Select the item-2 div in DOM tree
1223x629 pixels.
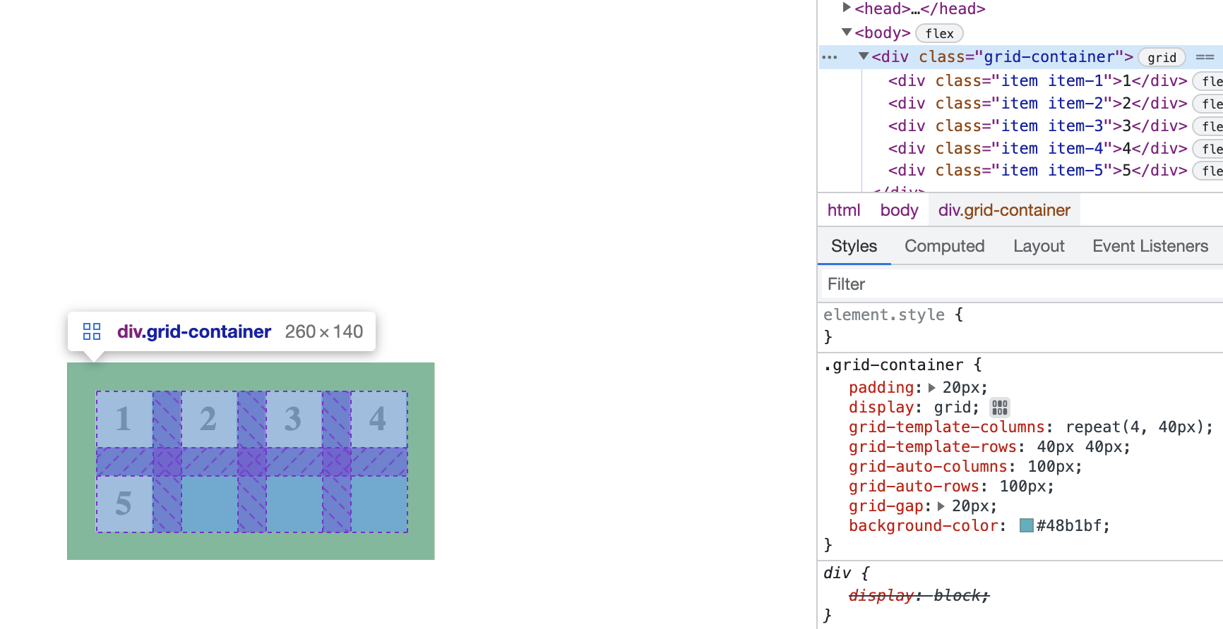tap(1038, 104)
